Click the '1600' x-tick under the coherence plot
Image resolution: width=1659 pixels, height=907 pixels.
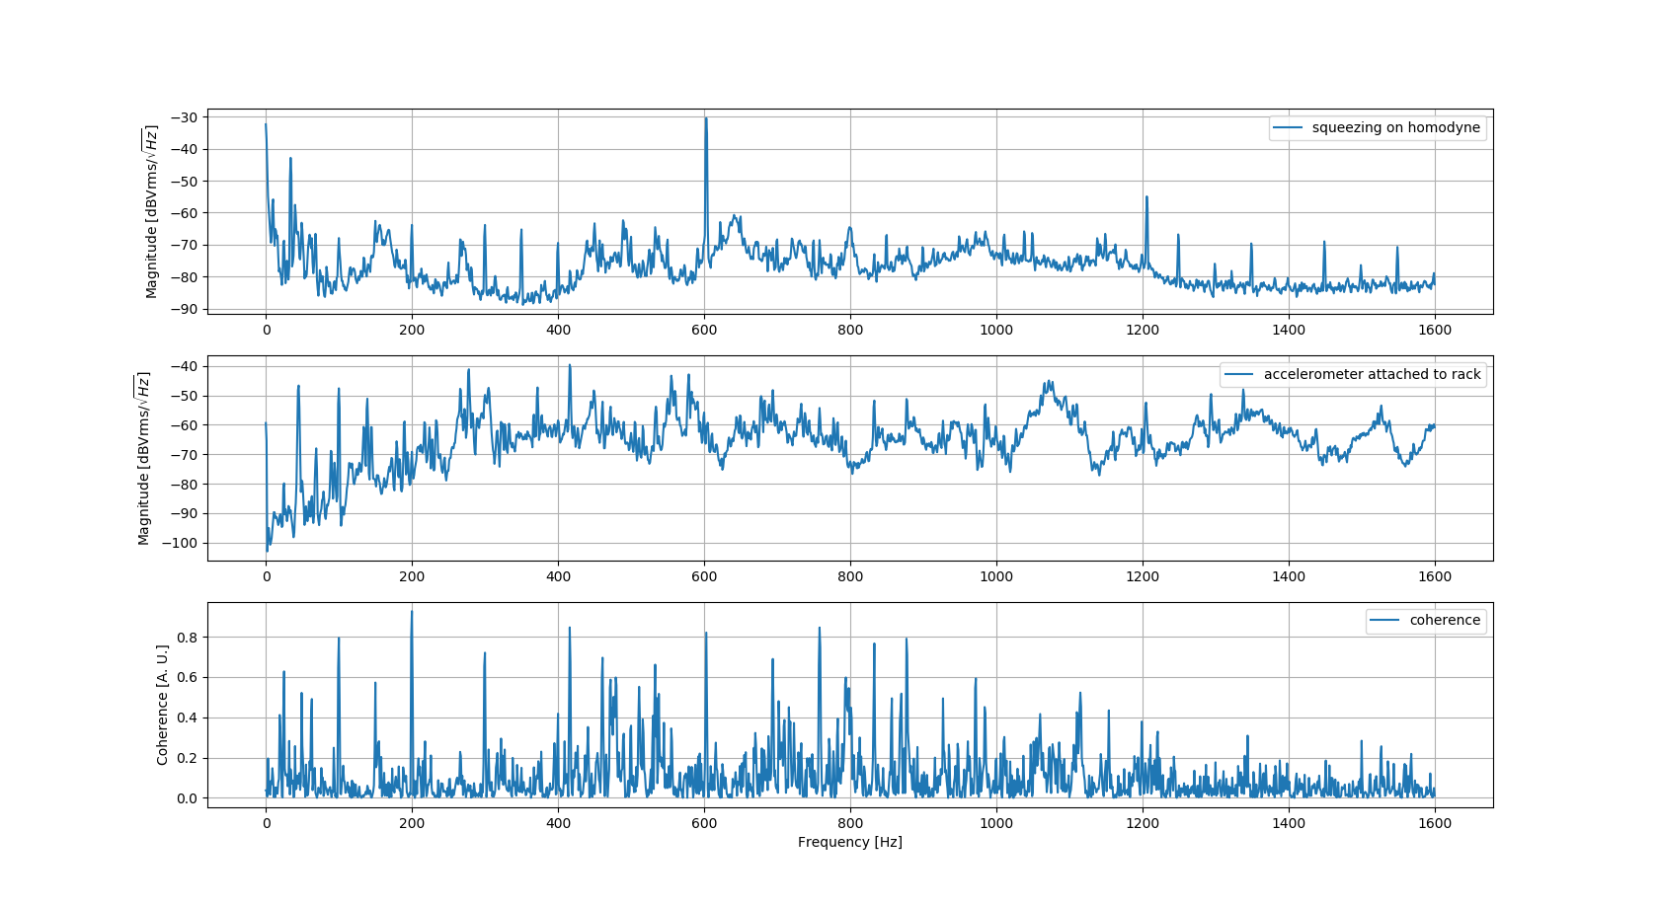point(1435,823)
